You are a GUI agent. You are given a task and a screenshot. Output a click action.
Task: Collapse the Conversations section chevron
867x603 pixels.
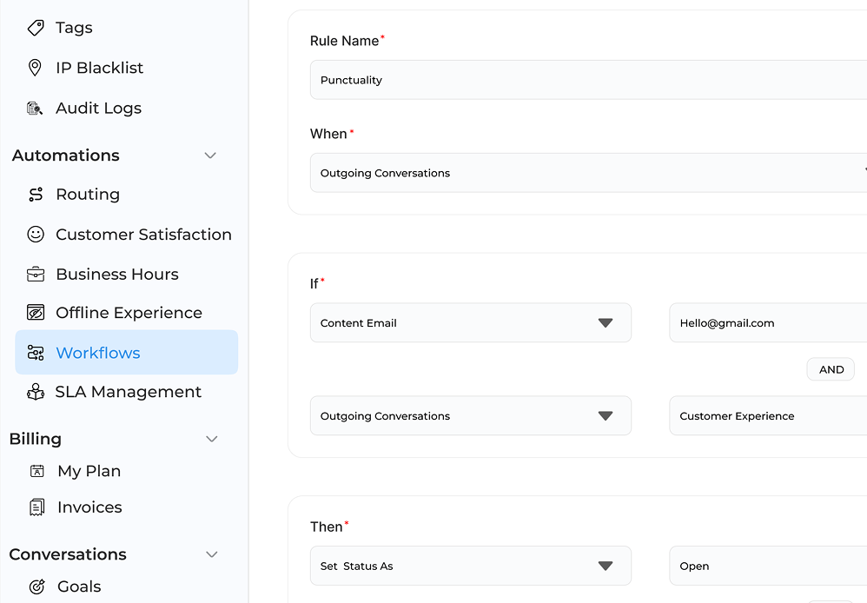pyautogui.click(x=211, y=554)
